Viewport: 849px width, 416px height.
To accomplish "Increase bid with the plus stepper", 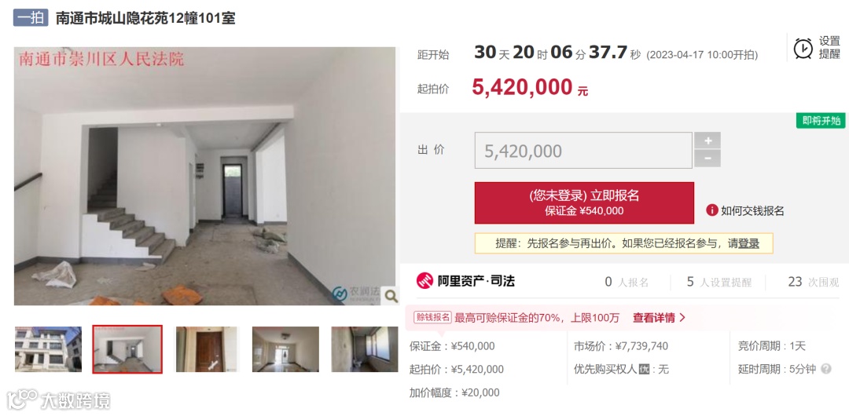I will 707,140.
